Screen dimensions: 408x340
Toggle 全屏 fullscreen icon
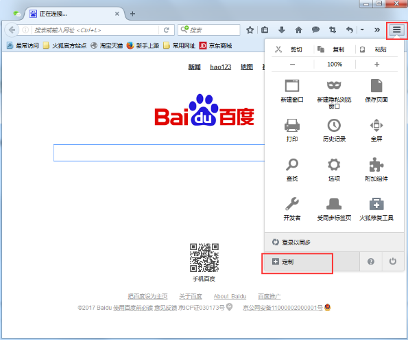376,125
